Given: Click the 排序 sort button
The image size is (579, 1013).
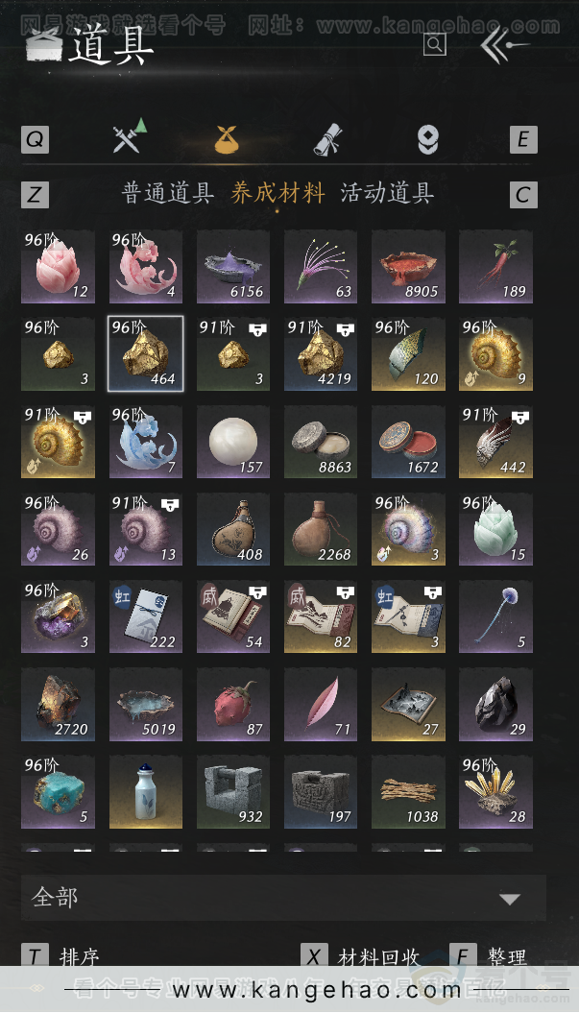Looking at the screenshot, I should point(60,956).
